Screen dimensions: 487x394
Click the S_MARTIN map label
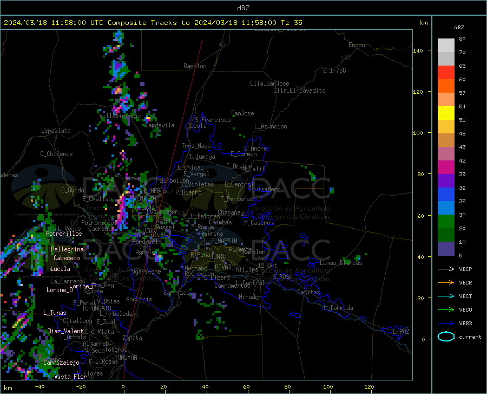[x=224, y=241]
